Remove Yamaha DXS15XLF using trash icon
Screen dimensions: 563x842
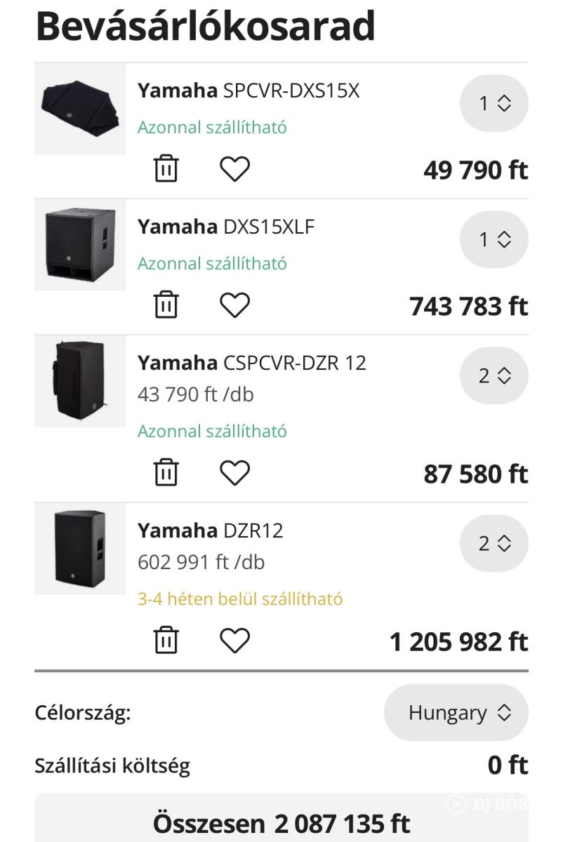click(166, 305)
